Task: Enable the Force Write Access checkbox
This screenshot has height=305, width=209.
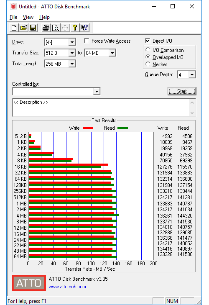Action: pos(87,41)
